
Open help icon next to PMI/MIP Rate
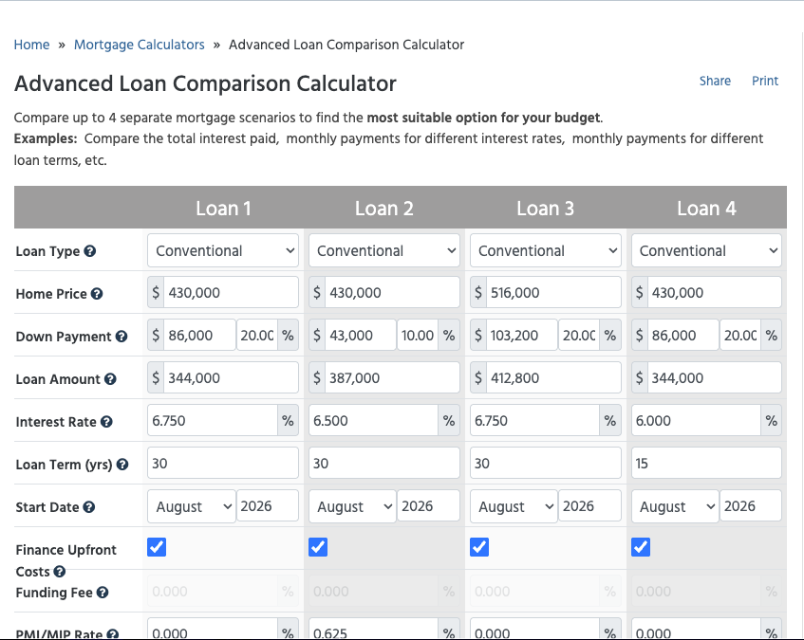tap(112, 635)
